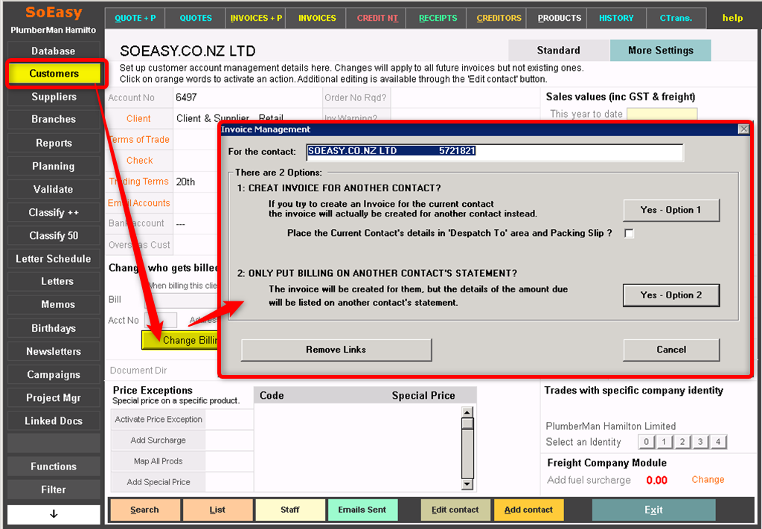
Task: Open Classify 50 sidebar item
Action: pyautogui.click(x=54, y=236)
